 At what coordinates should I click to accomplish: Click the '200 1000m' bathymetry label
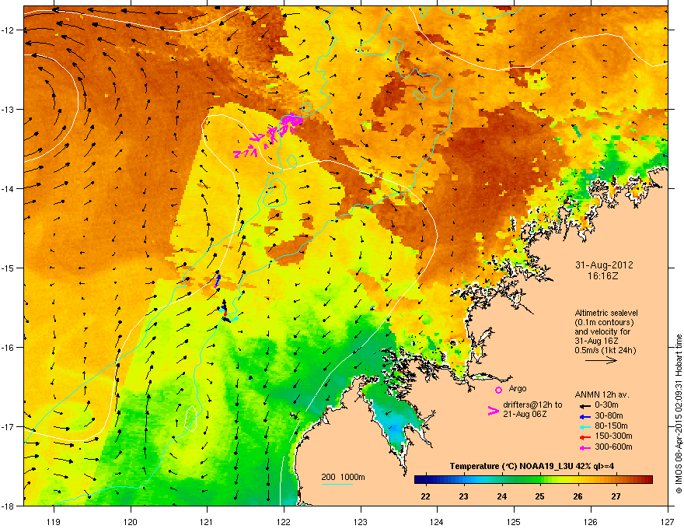[343, 477]
